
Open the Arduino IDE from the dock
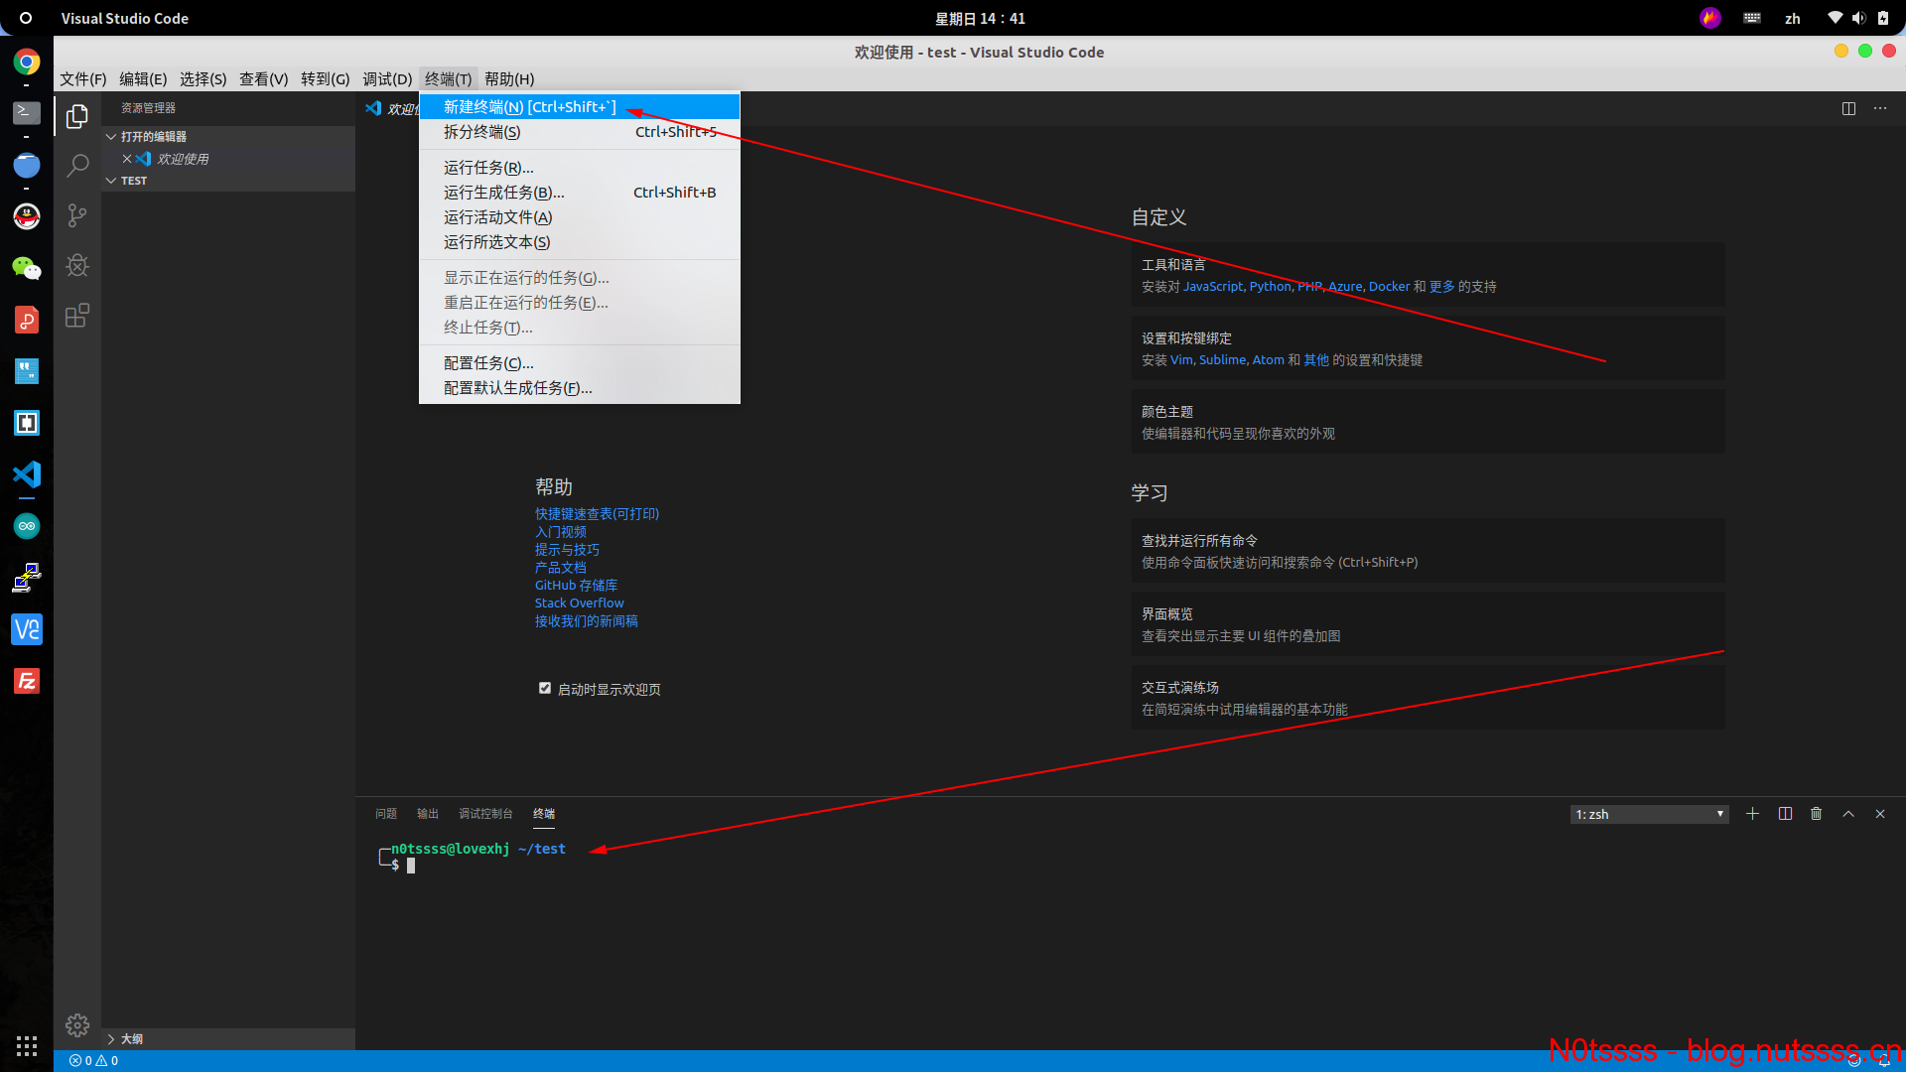tap(27, 526)
